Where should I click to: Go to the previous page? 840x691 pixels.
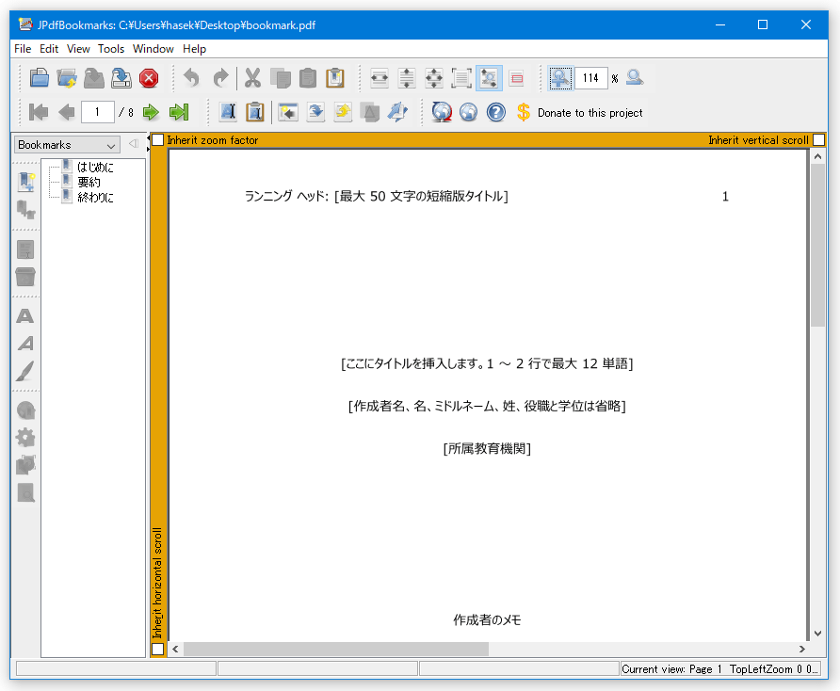[67, 112]
